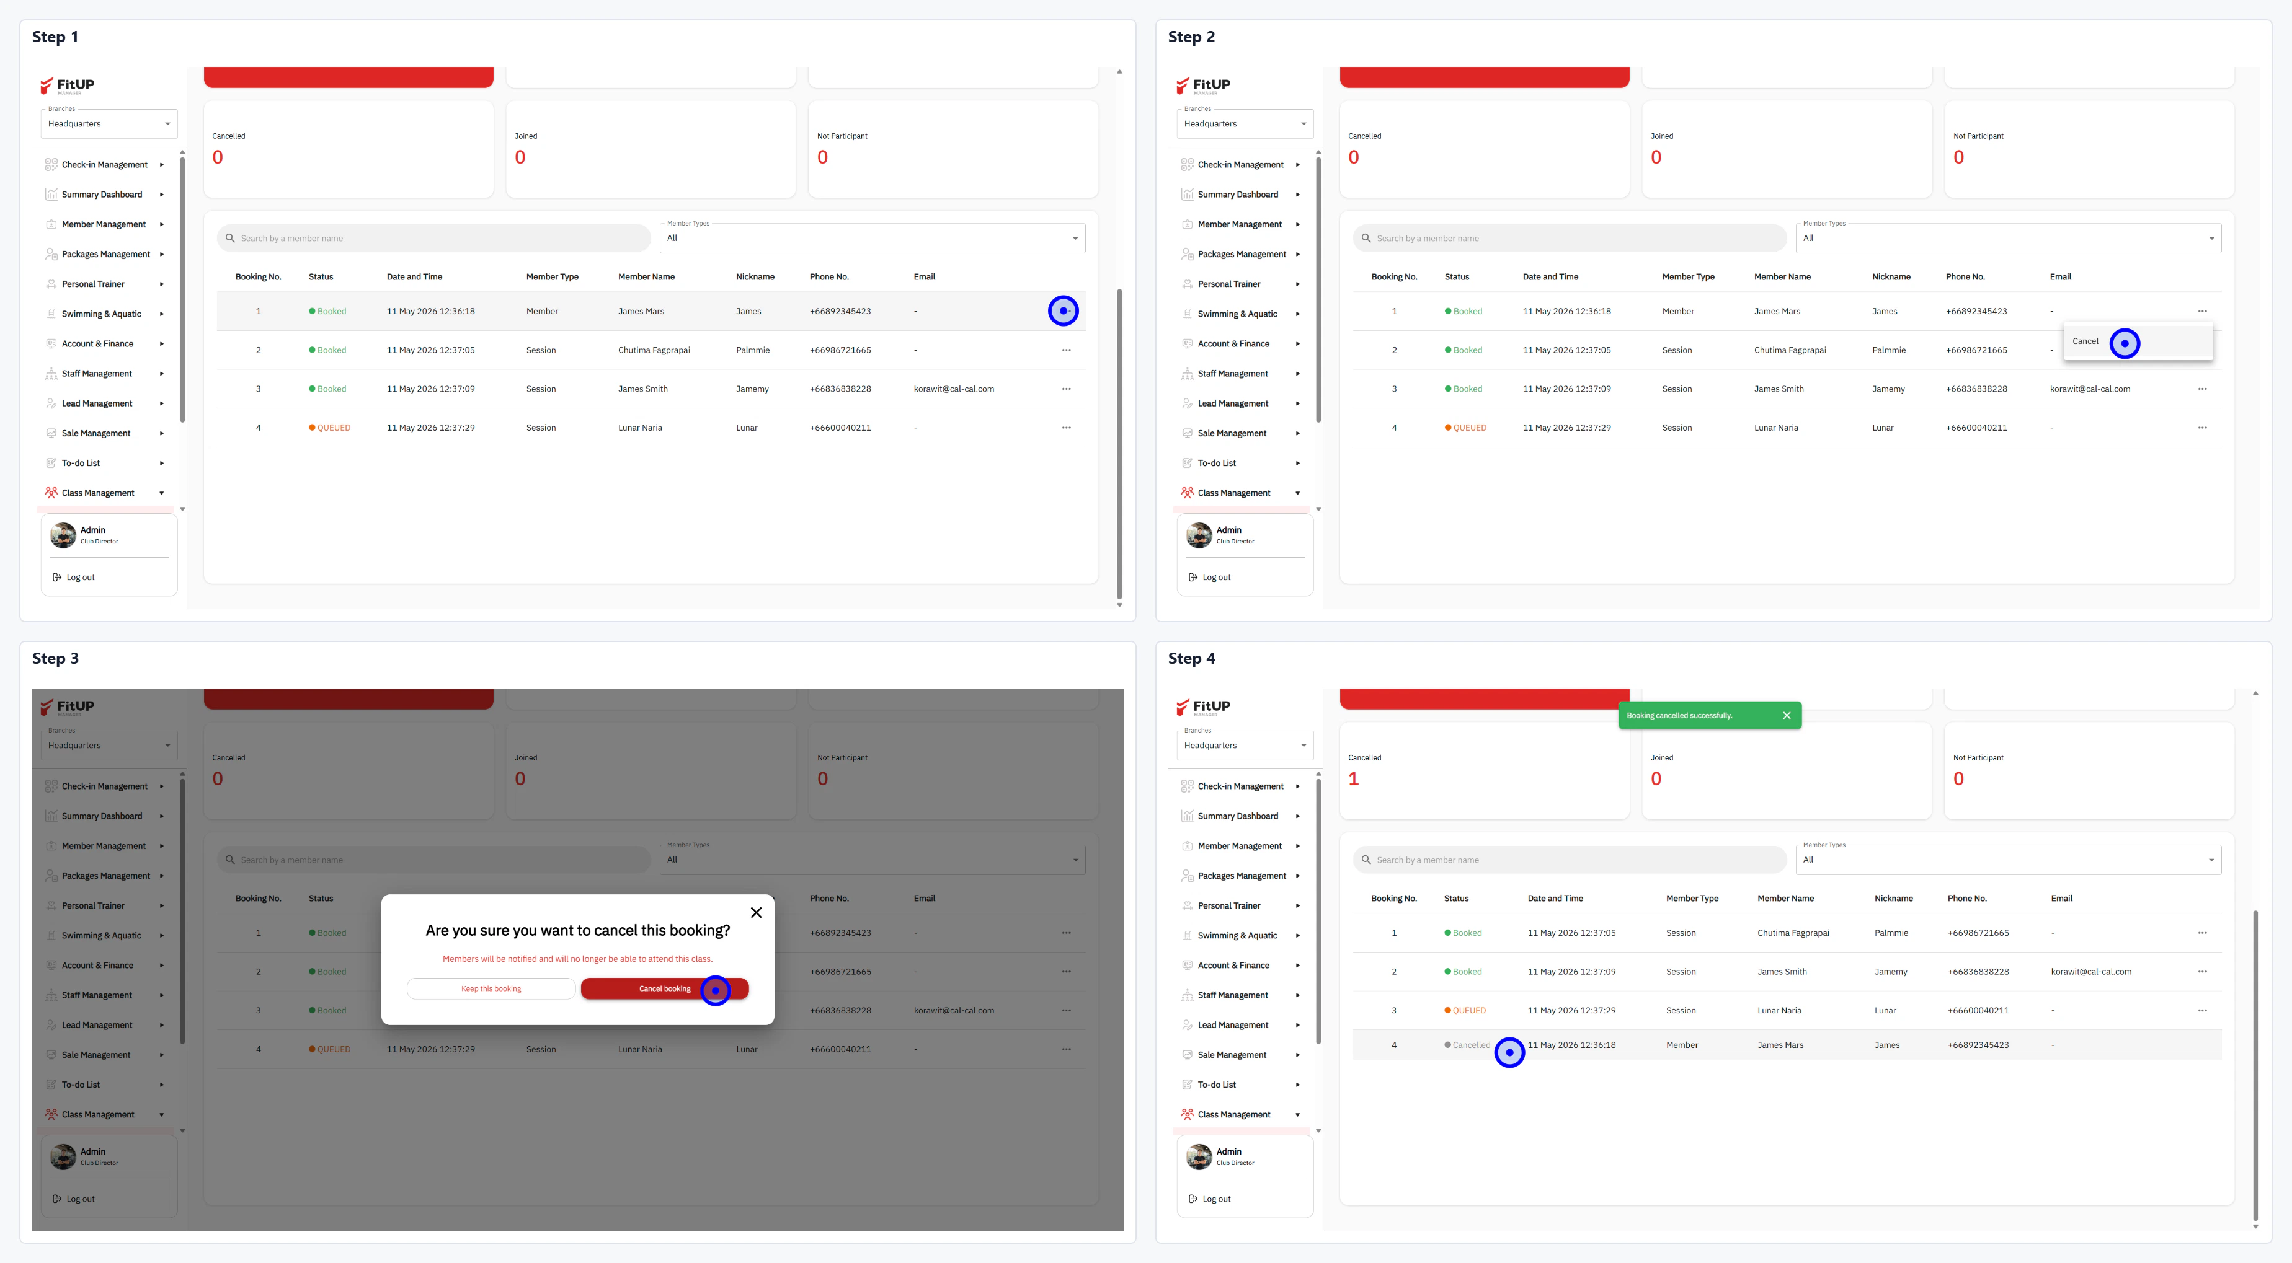Click the 'Cancelled' status in Step 4's James Mars row

coord(1467,1045)
